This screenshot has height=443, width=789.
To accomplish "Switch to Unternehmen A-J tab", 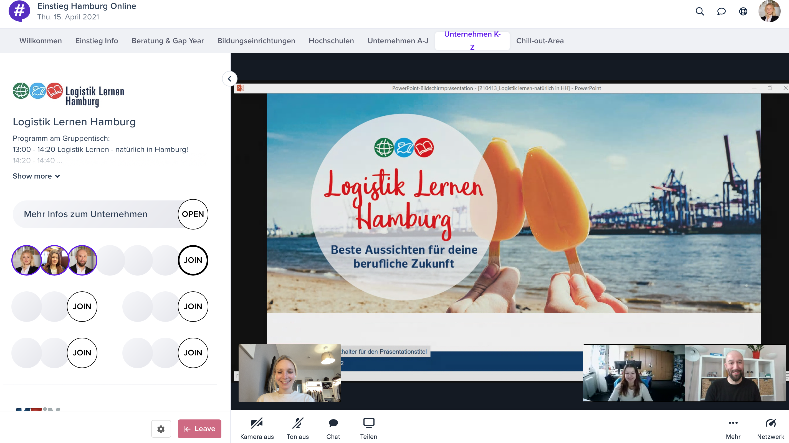I will point(398,41).
